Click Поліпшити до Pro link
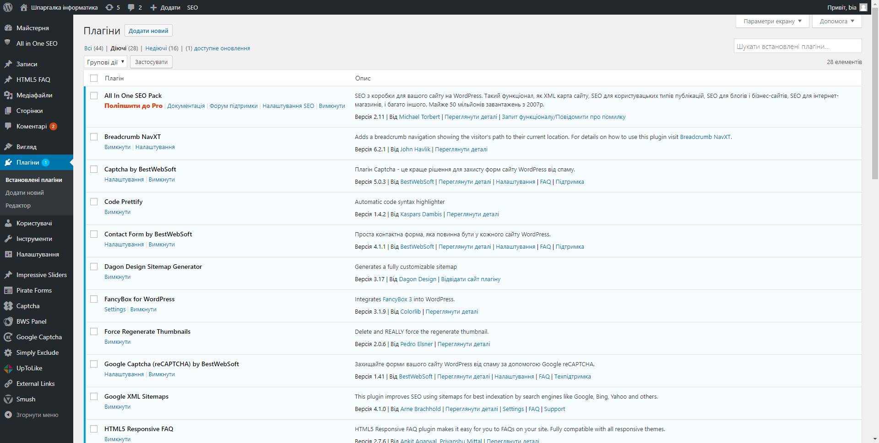The height and width of the screenshot is (443, 879). [133, 106]
